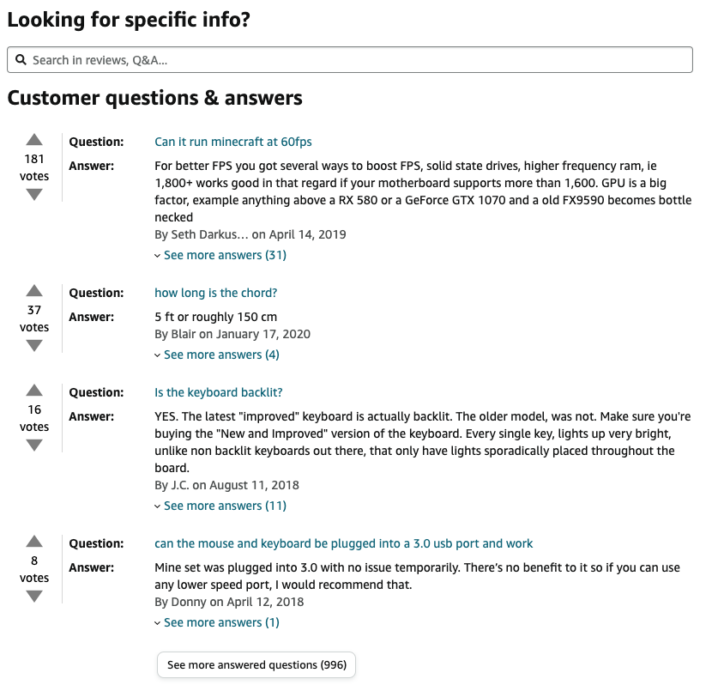Upvote the keyboard backlit question
724x685 pixels.
33,391
